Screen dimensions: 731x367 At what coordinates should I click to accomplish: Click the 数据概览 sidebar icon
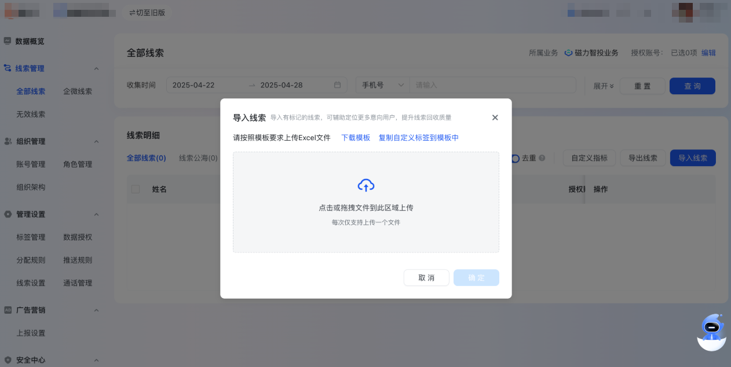tap(7, 41)
